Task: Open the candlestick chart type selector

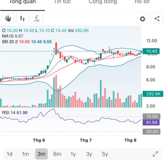Action: 22,18
